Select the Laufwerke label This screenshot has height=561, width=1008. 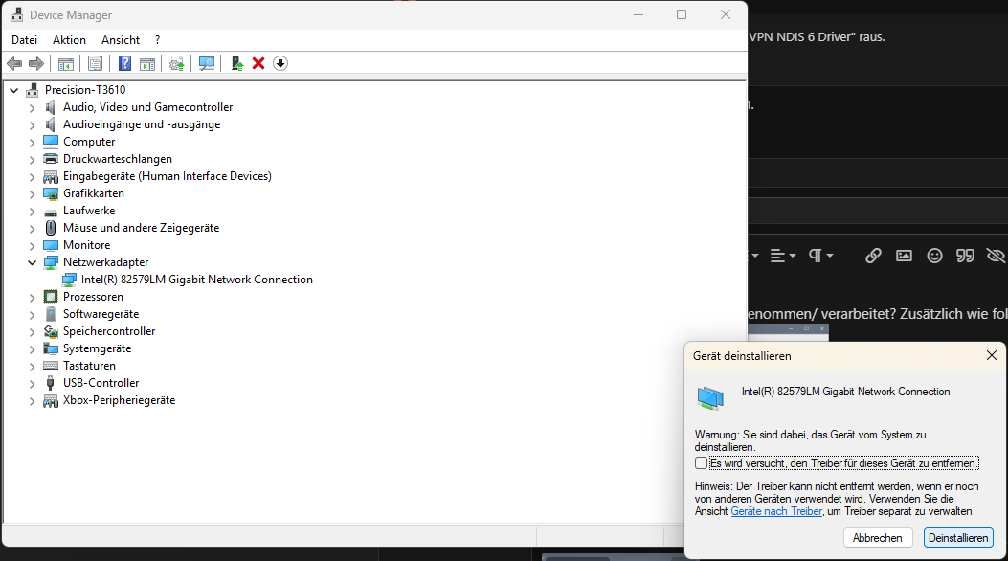coord(89,211)
